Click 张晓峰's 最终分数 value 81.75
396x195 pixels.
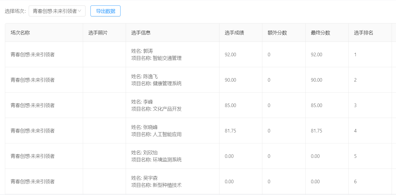pyautogui.click(x=316, y=131)
